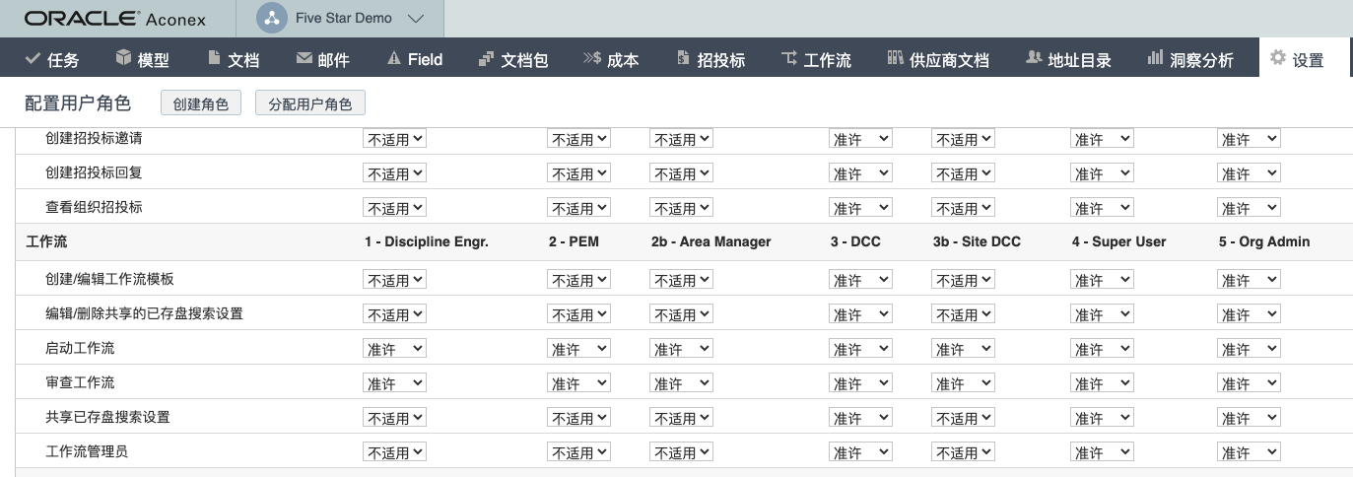Image resolution: width=1353 pixels, height=477 pixels.
Task: Click the 工作流 section header label
Action: [x=46, y=241]
